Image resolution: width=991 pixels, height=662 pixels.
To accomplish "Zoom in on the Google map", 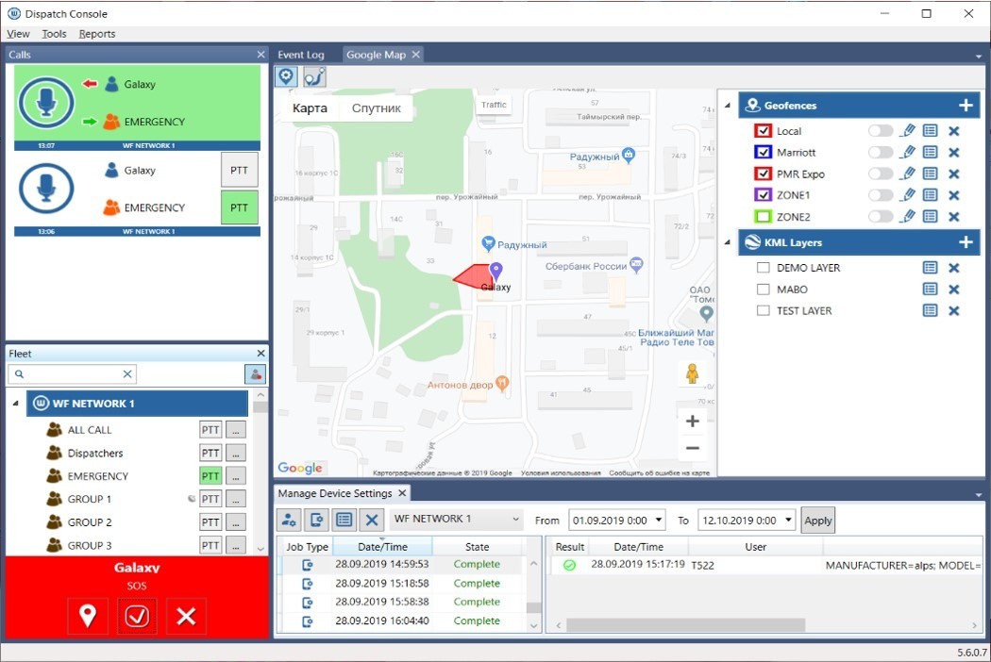I will (x=692, y=422).
